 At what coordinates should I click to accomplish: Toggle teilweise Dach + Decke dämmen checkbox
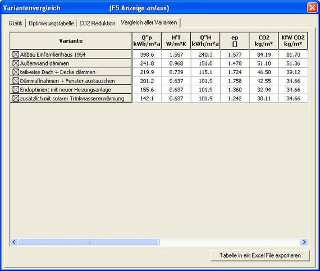pyautogui.click(x=16, y=72)
